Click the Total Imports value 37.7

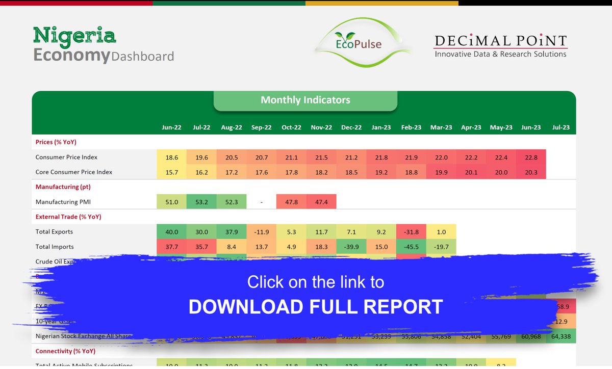[x=171, y=247]
